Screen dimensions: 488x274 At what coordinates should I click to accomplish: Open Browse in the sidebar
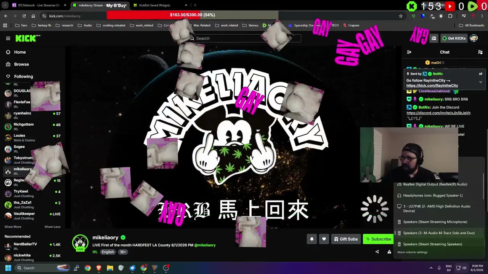(32, 64)
